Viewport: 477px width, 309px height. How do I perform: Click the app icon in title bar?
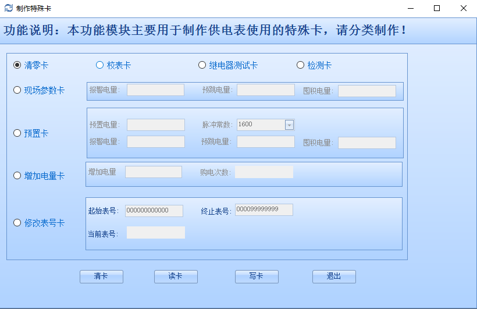point(8,8)
